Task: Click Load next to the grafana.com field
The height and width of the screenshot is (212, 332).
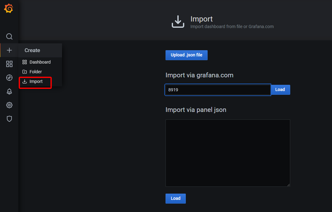Action: coord(280,90)
